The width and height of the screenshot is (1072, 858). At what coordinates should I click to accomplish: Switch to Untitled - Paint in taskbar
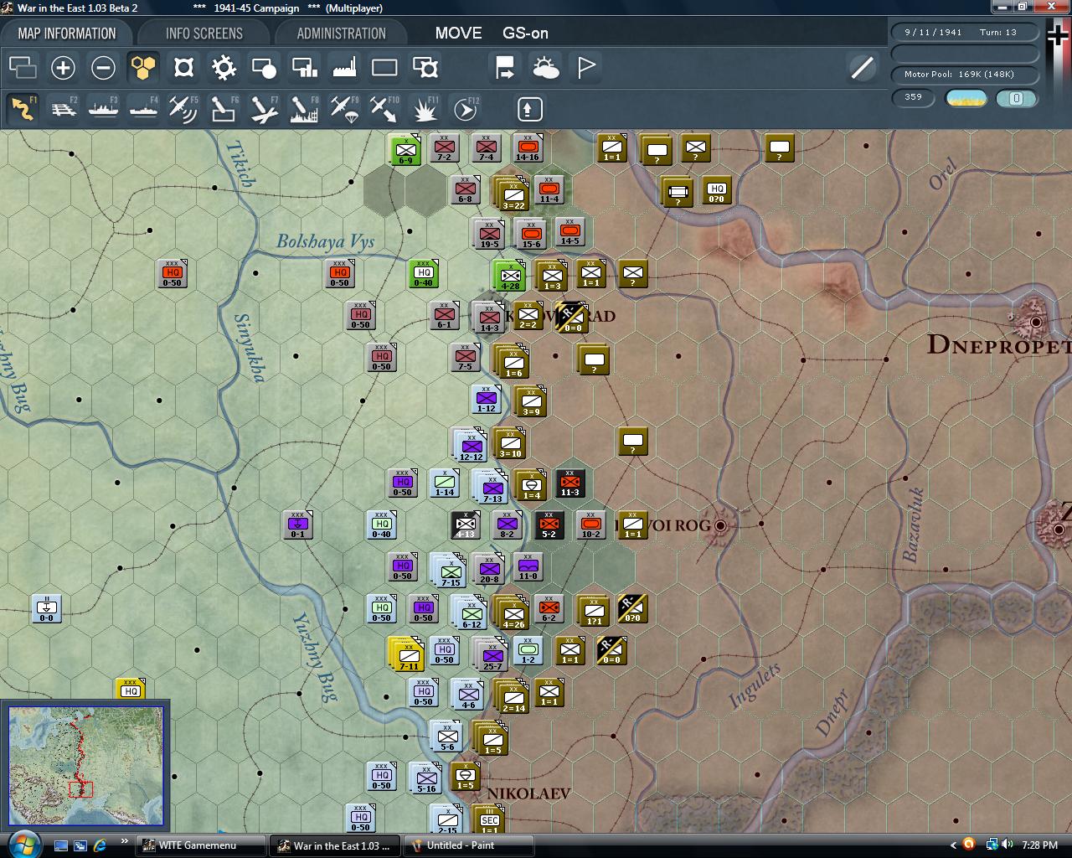coord(469,845)
